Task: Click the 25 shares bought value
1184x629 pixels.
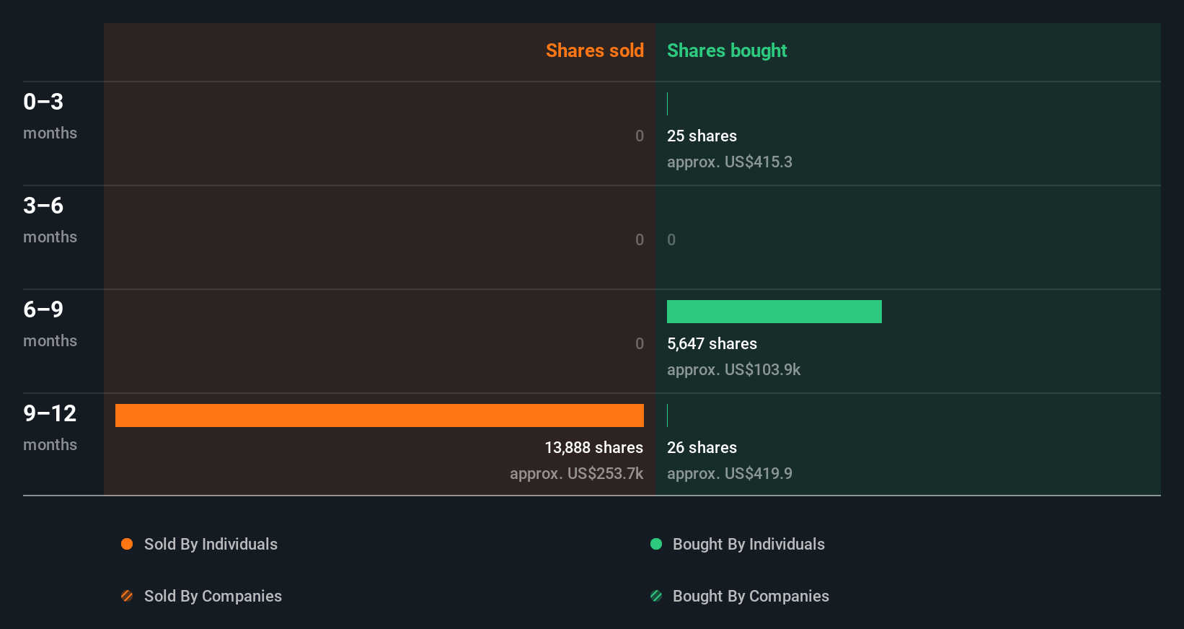Action: click(702, 136)
